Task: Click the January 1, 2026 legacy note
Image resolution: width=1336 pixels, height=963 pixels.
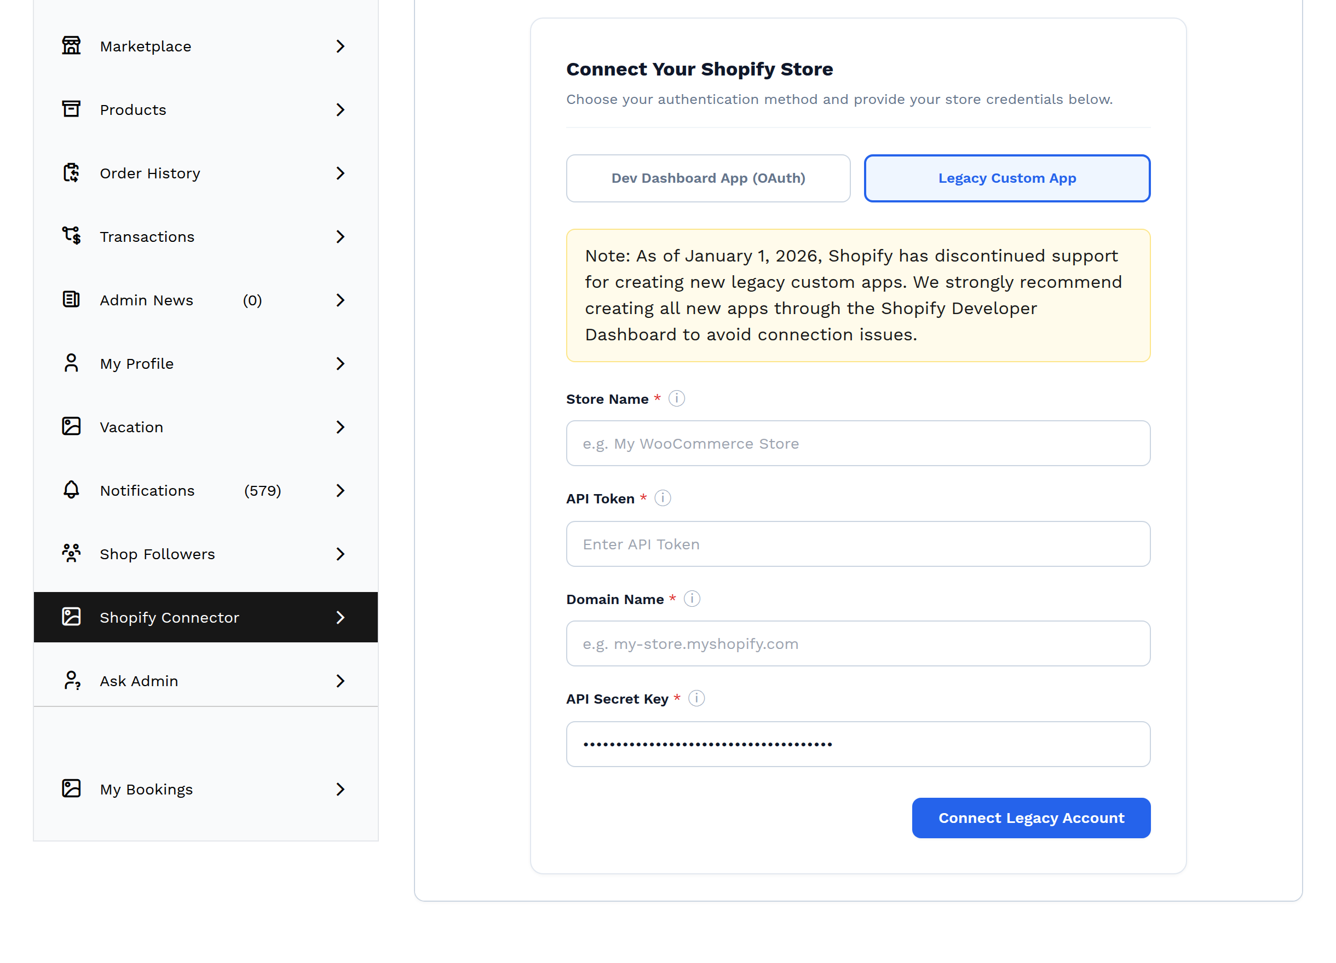Action: [858, 295]
